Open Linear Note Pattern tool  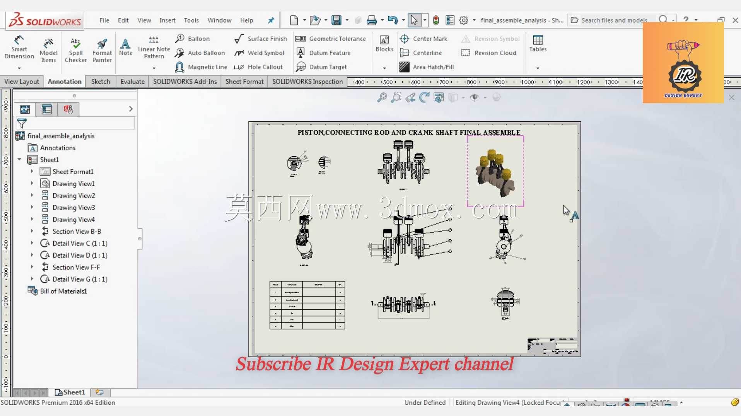pyautogui.click(x=154, y=47)
